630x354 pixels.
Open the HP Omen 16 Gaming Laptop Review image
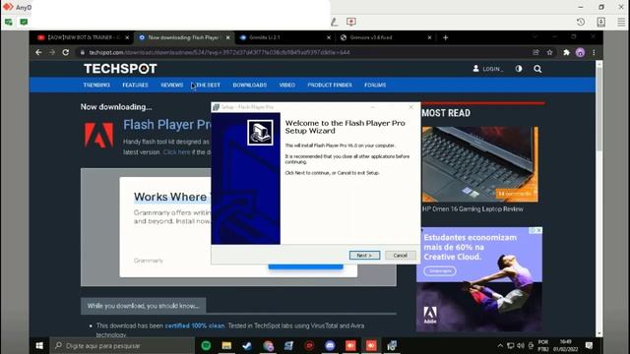(x=480, y=164)
